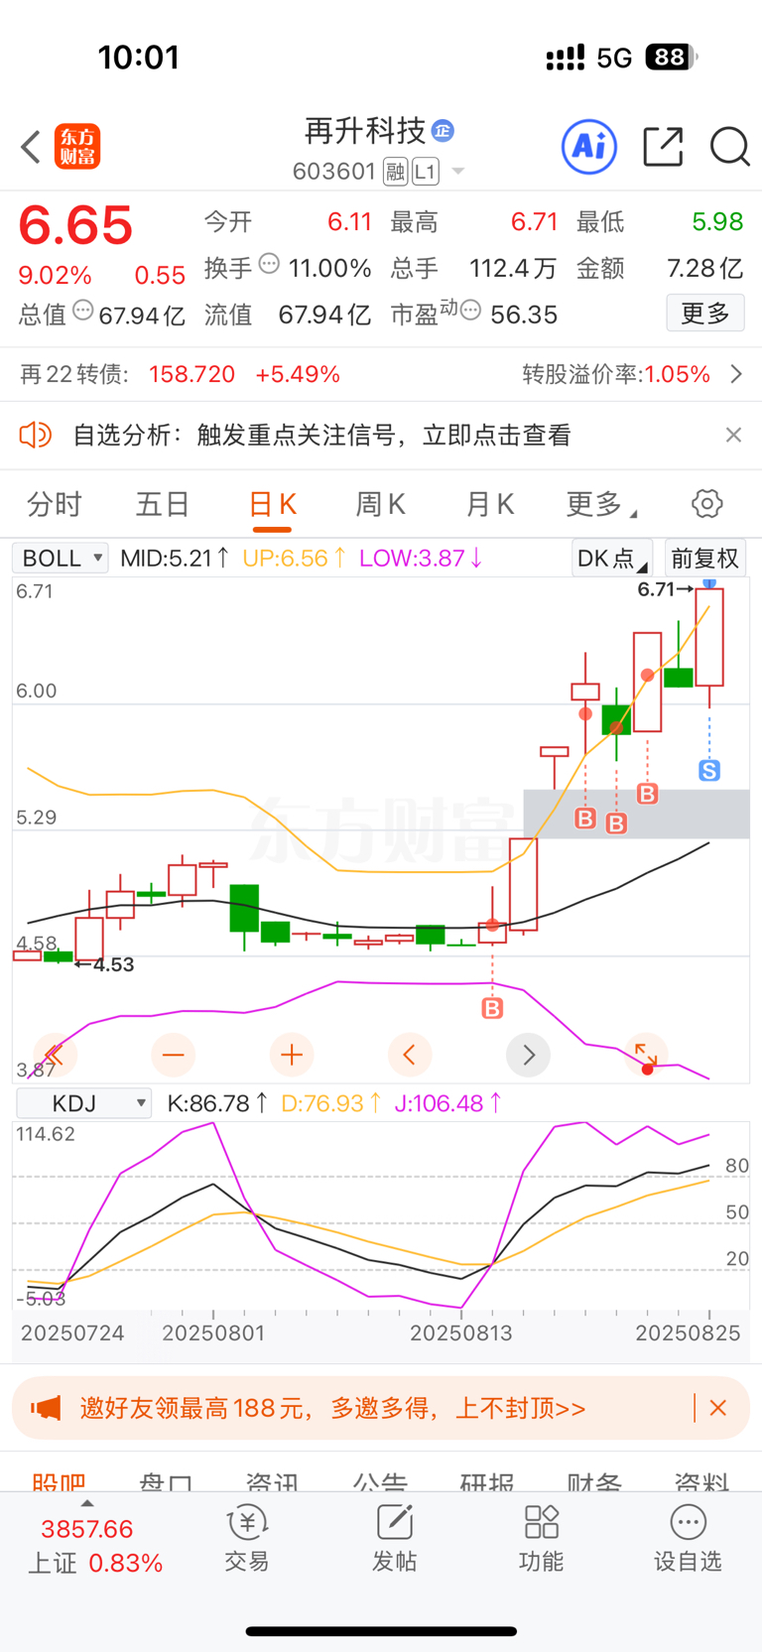Open the Ai assistant icon
Screen dimensions: 763x1652
point(589,147)
